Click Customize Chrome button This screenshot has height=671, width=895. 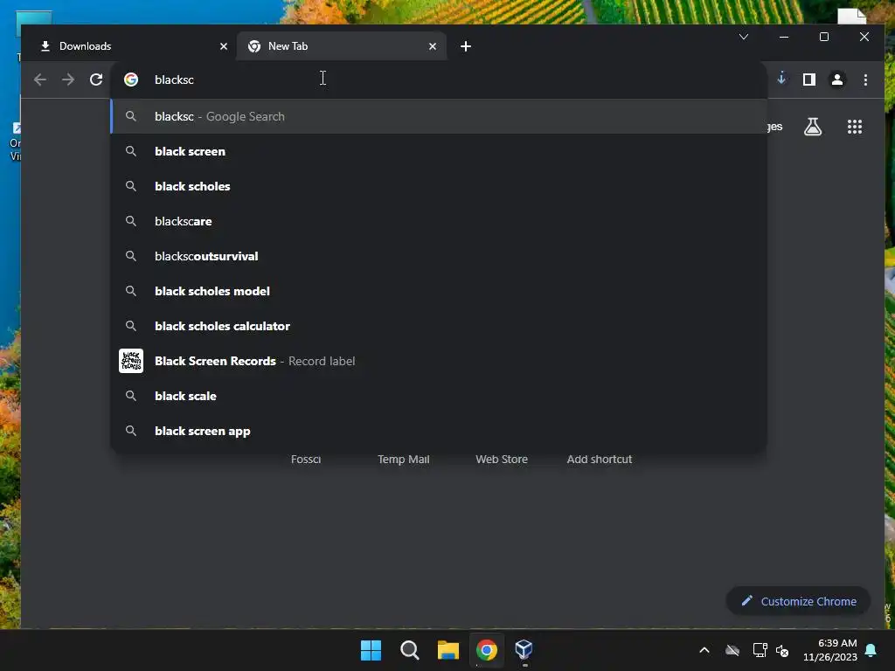tap(798, 601)
